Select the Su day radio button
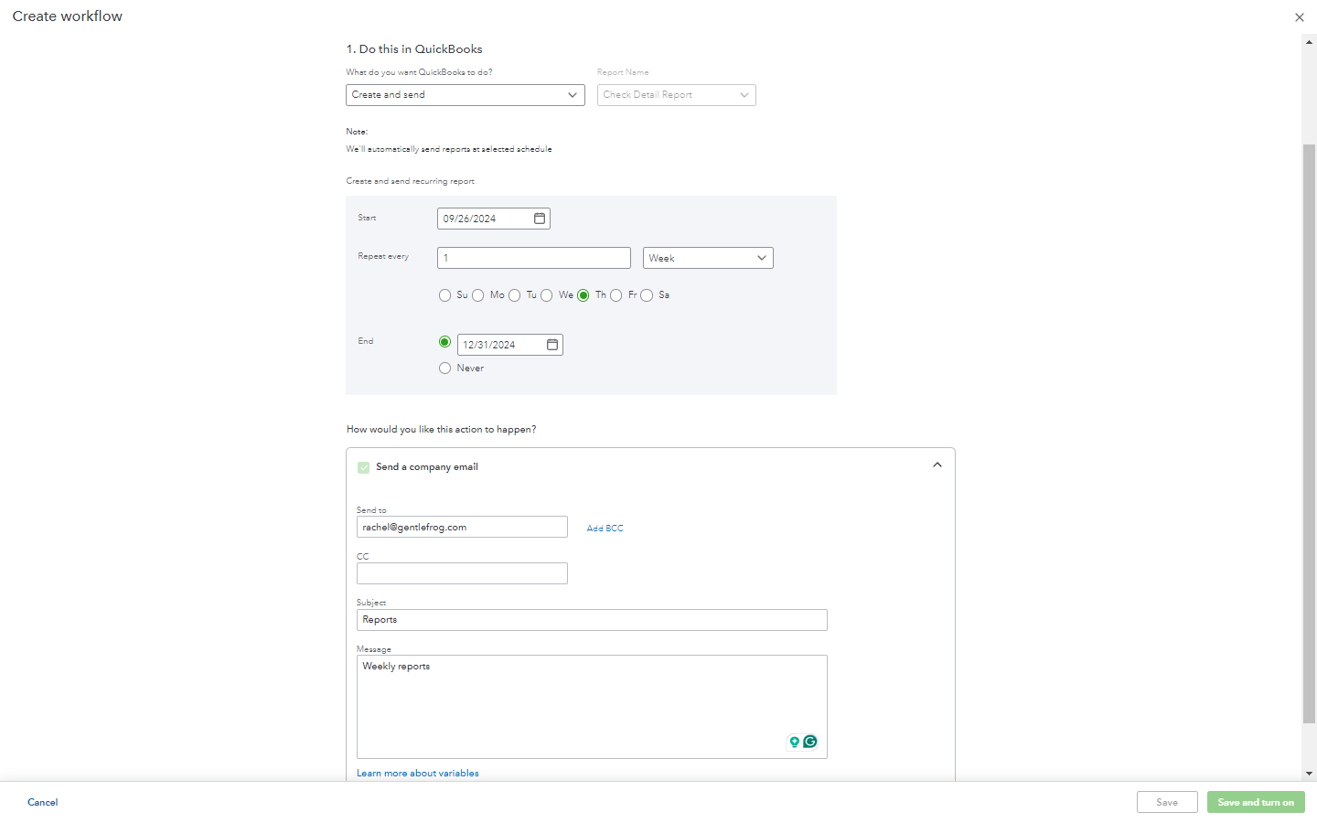 coord(444,295)
